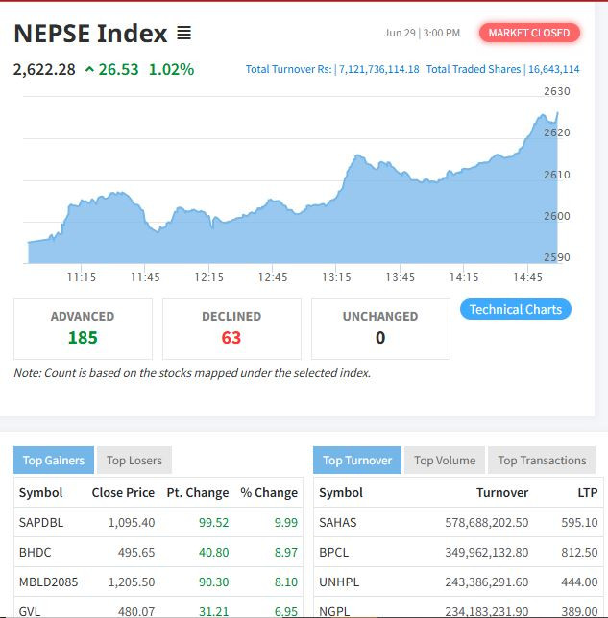
Task: Click the Declined count box
Action: tap(231, 328)
